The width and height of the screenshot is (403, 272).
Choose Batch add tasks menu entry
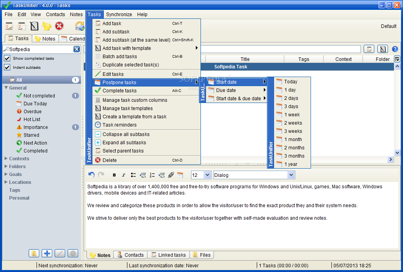146,56
